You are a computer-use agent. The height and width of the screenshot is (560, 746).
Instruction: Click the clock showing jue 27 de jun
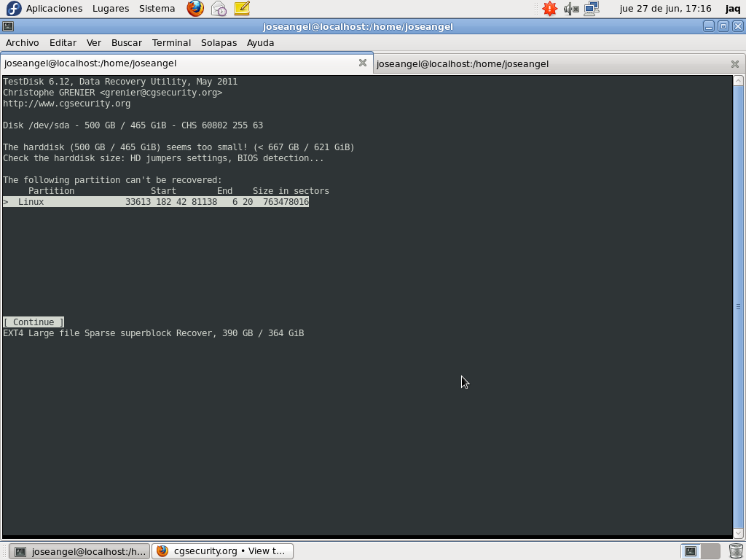[x=665, y=9]
